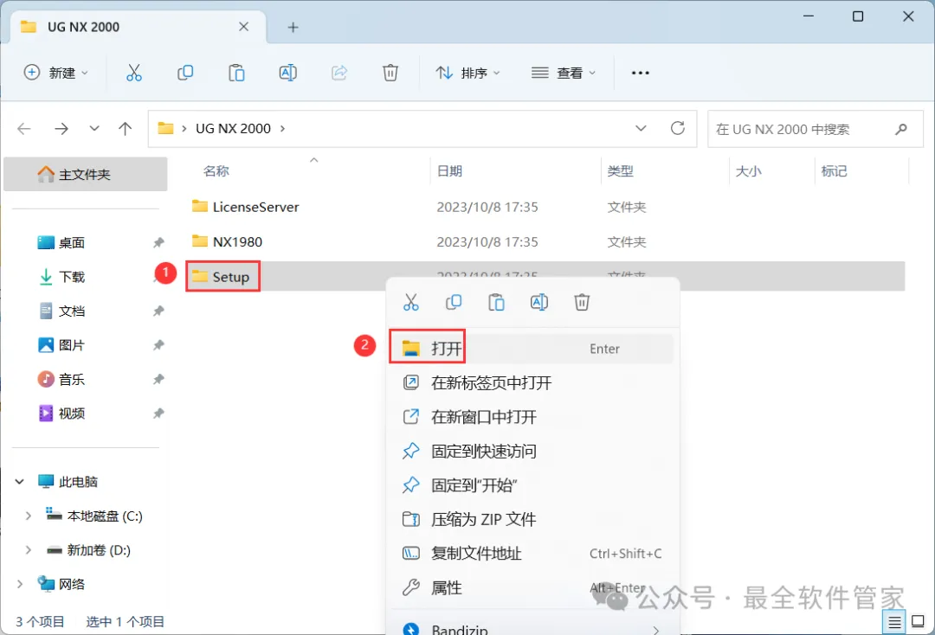Select the NX1980 folder

click(227, 241)
